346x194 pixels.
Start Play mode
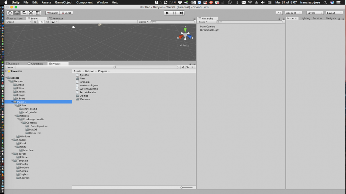pyautogui.click(x=167, y=13)
